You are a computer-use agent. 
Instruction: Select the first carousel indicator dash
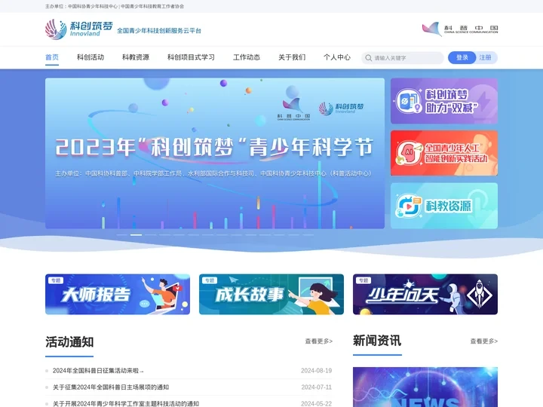pos(121,235)
